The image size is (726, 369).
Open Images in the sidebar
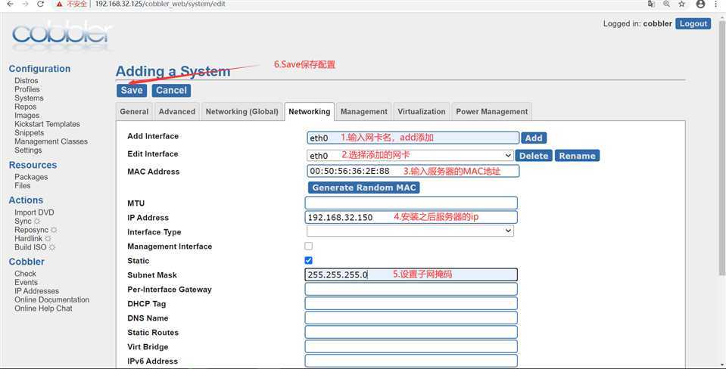(x=26, y=116)
